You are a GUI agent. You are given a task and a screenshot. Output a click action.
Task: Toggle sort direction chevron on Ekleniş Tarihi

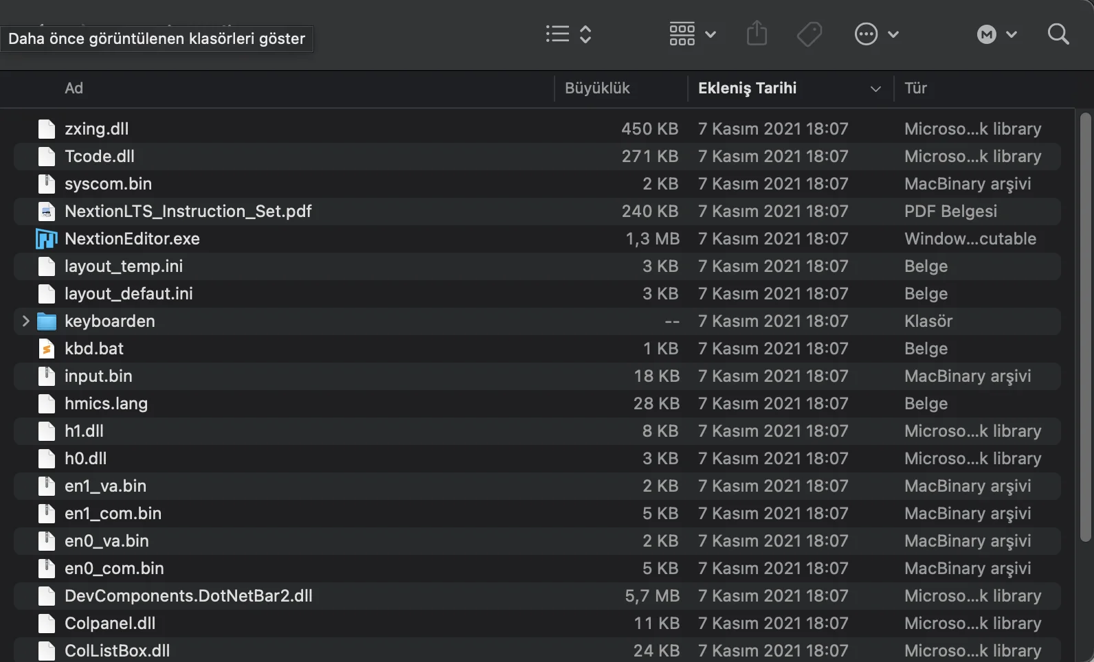875,89
